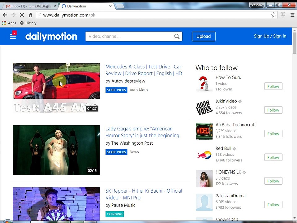This screenshot has height=223, width=297.
Task: Play the SK Rapper video thumbnail
Action: click(56, 204)
